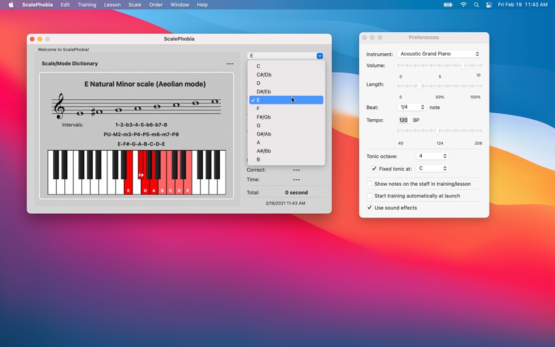Image resolution: width=555 pixels, height=347 pixels.
Task: Select C#/Db from the tonic list
Action: [x=286, y=75]
